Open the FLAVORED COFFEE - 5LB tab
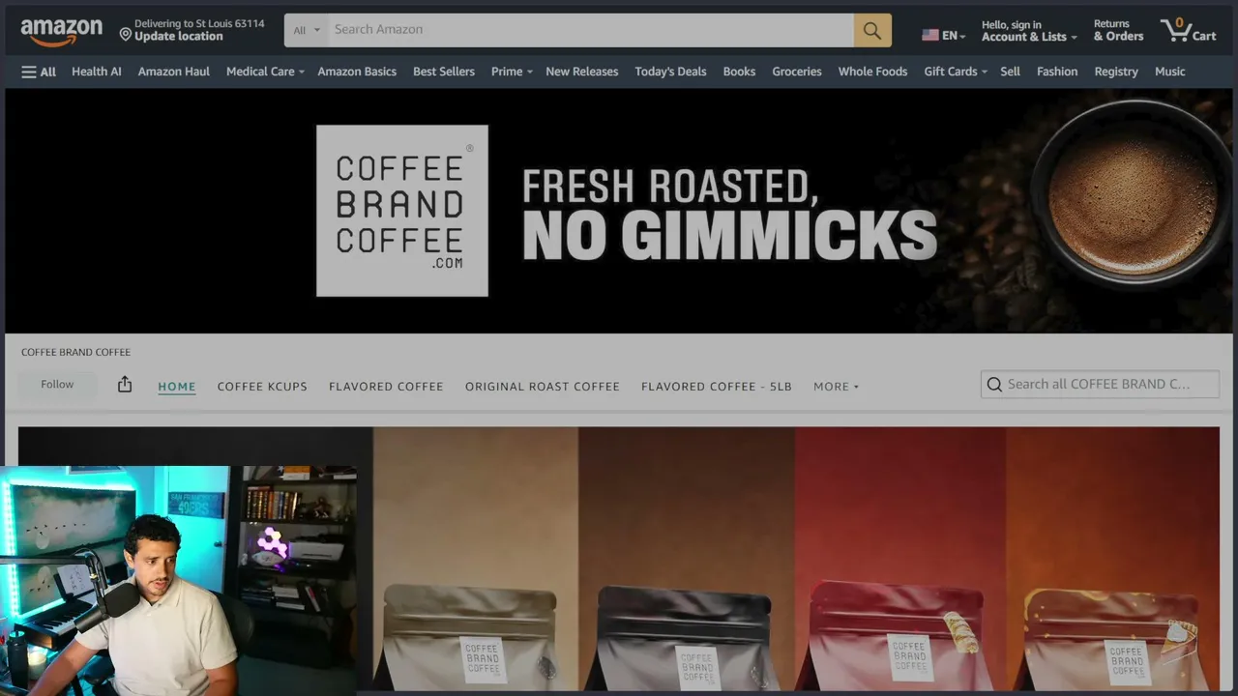This screenshot has width=1238, height=696. 717,387
